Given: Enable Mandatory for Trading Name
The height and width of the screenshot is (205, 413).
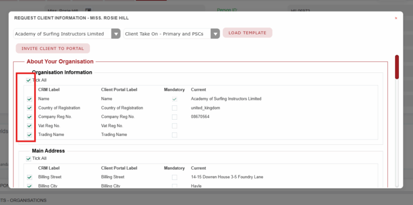Looking at the screenshot, I should pos(174,135).
